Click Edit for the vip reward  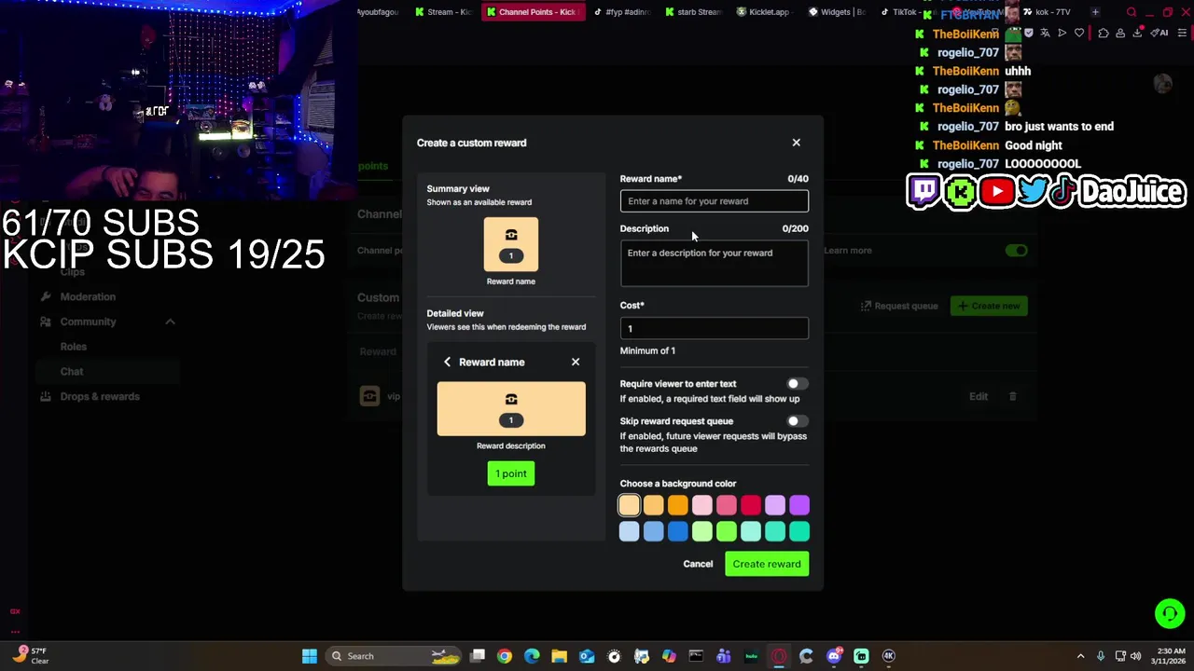(x=979, y=396)
